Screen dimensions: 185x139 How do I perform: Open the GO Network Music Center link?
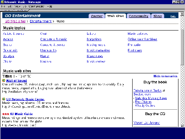pos(25,99)
